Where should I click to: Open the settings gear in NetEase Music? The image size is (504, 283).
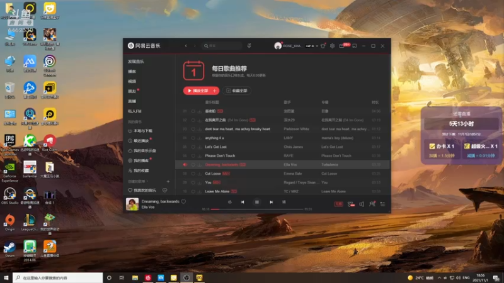[x=333, y=46]
